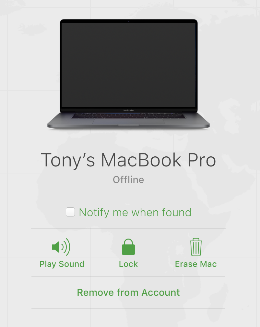Click the shackle of the Lock icon
260x327 pixels.
point(128,242)
